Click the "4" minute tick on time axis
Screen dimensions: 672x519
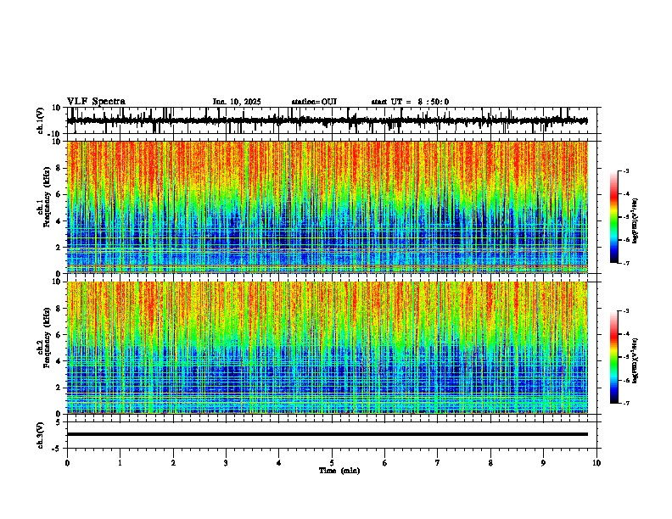[279, 463]
